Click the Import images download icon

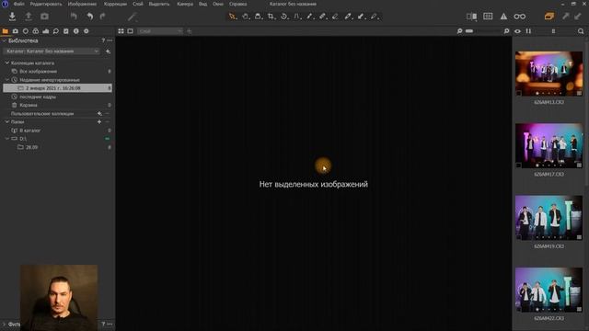(12, 17)
